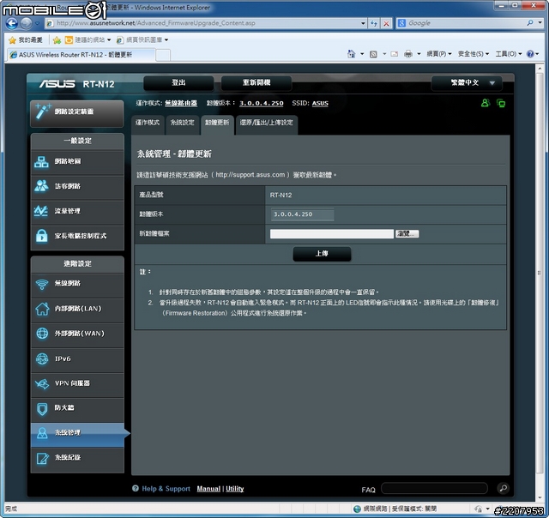Image resolution: width=549 pixels, height=518 pixels.
Task: Open the Quick Internet Setup wizard
Action: click(x=77, y=112)
